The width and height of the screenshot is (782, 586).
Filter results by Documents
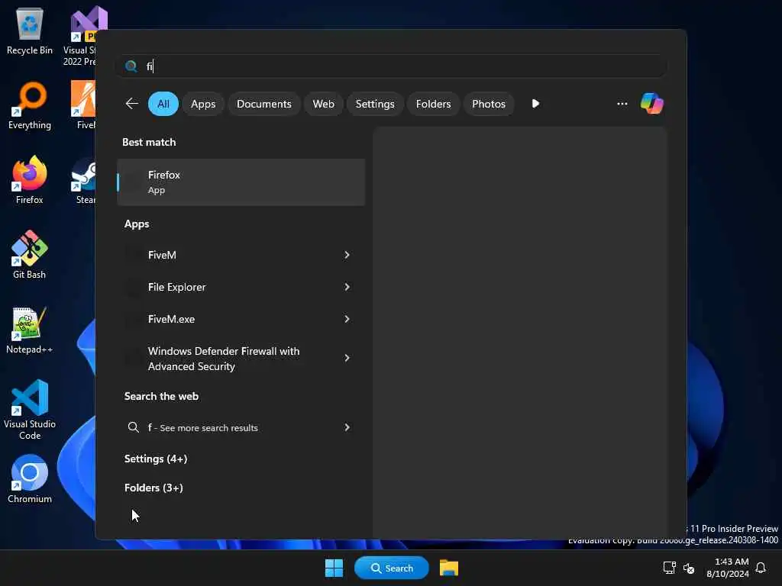click(x=263, y=104)
